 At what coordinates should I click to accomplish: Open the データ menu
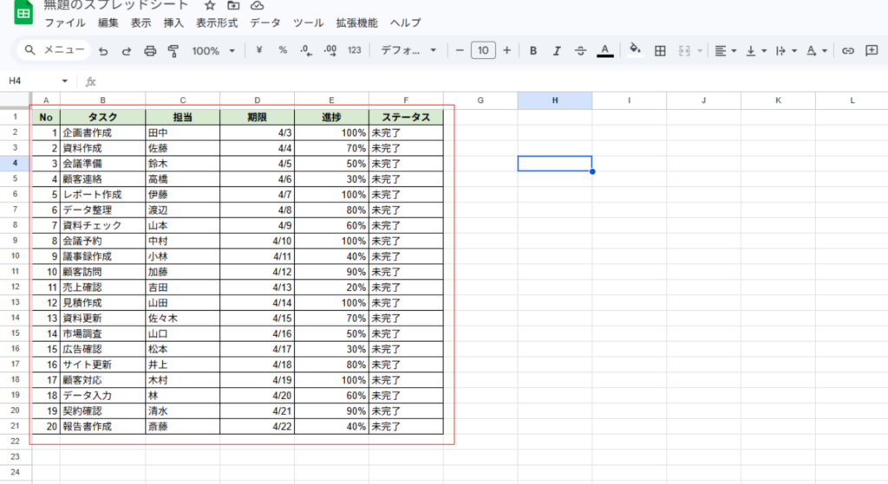coord(264,23)
